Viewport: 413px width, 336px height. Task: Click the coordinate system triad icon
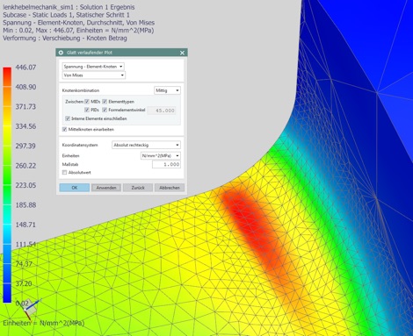pyautogui.click(x=31, y=310)
